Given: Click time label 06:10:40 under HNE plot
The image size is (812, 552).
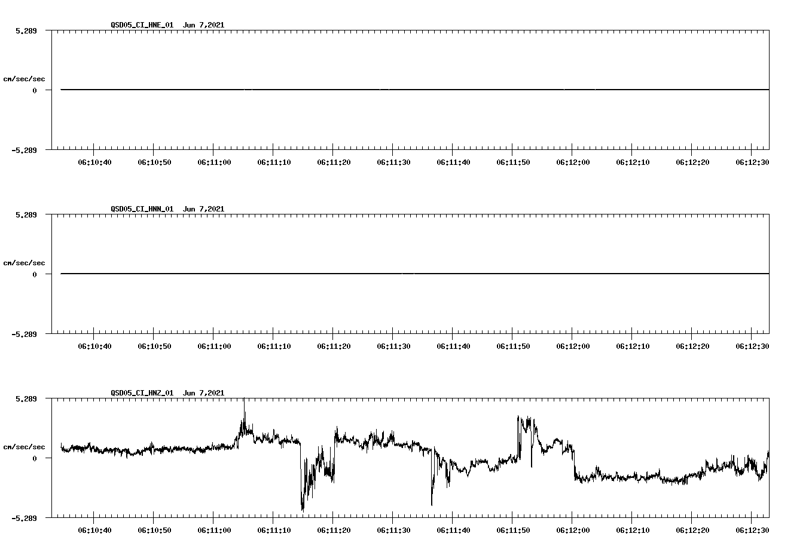Looking at the screenshot, I should pos(94,162).
